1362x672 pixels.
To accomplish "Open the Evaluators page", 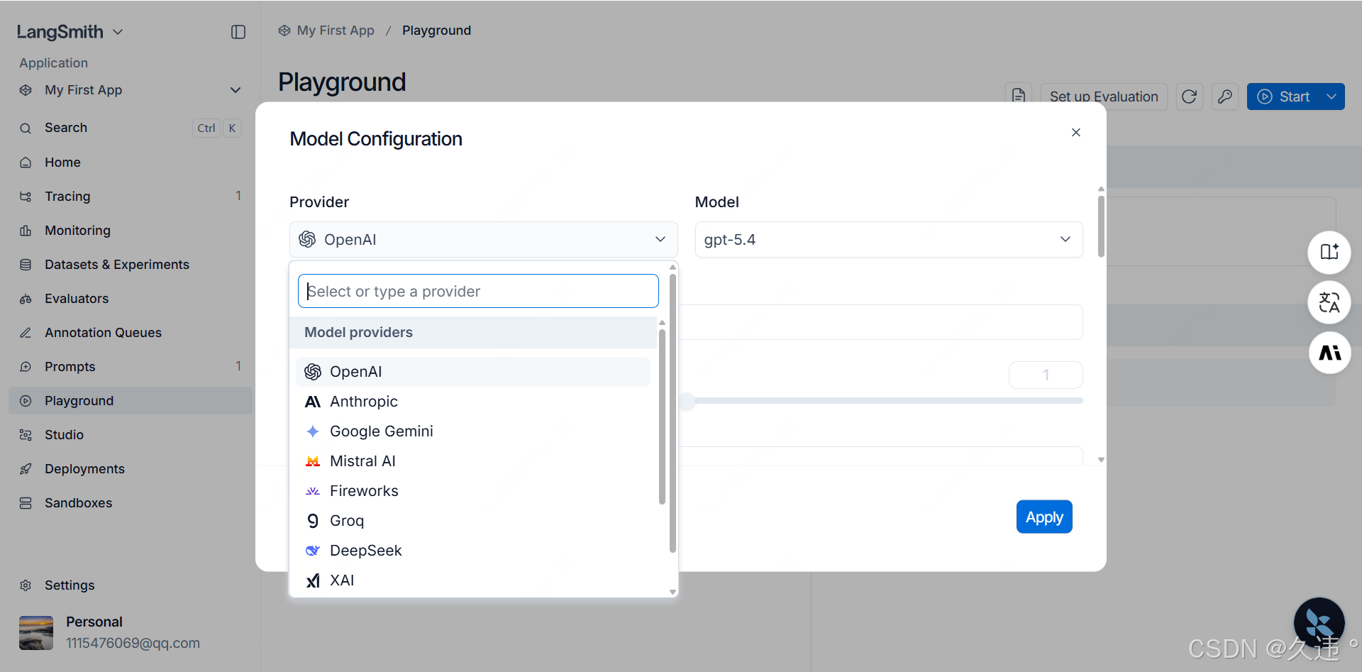I will point(131,299).
